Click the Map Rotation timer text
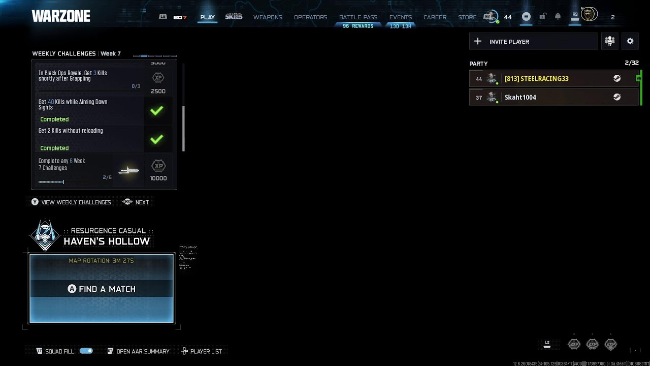Viewport: 650px width, 366px height. click(101, 261)
